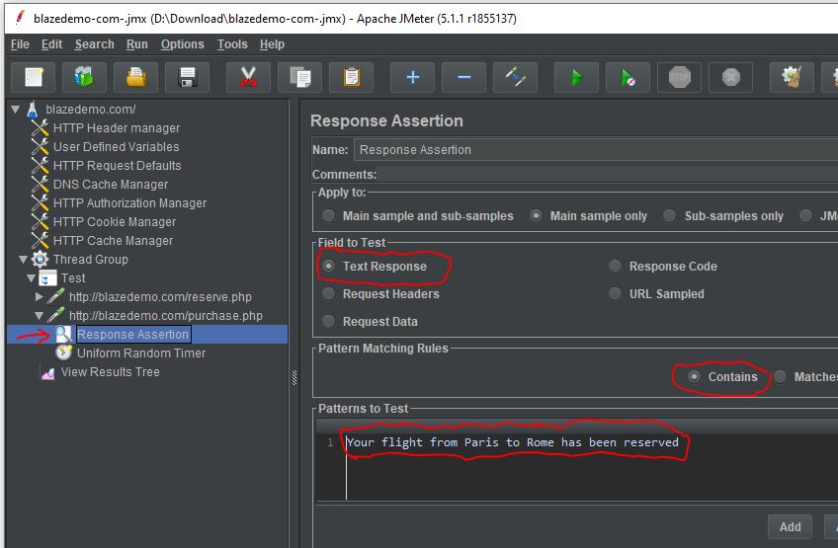
Task: Click the Add plus toolbar icon
Action: (x=412, y=77)
